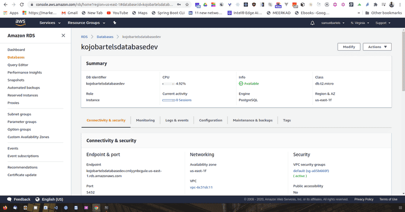Image resolution: width=405 pixels, height=212 pixels.
Task: Reload the page
Action: [22, 5]
